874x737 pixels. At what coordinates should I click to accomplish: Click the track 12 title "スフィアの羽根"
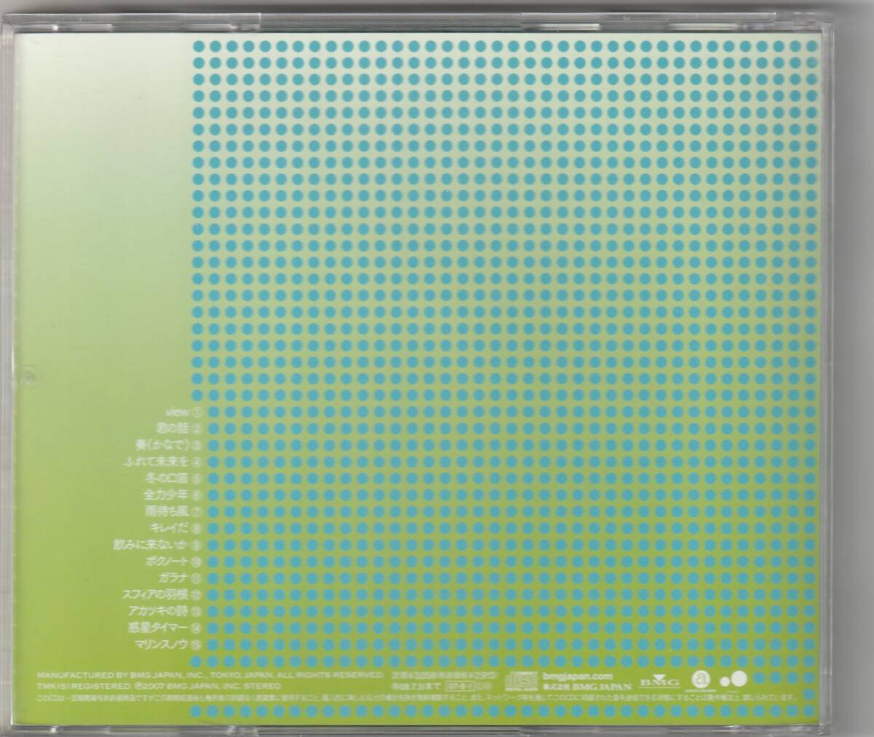[154, 595]
